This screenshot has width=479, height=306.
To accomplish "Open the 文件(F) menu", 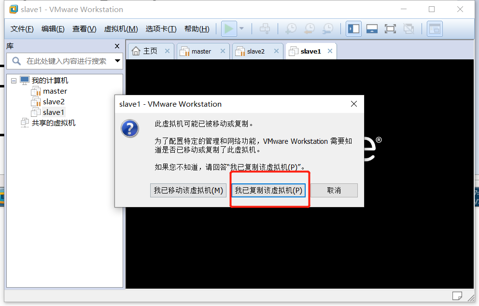I will (22, 29).
